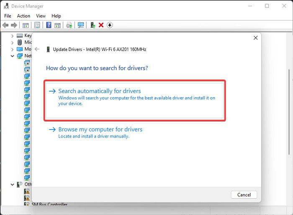Click the Back arrow toolbar icon

point(5,25)
